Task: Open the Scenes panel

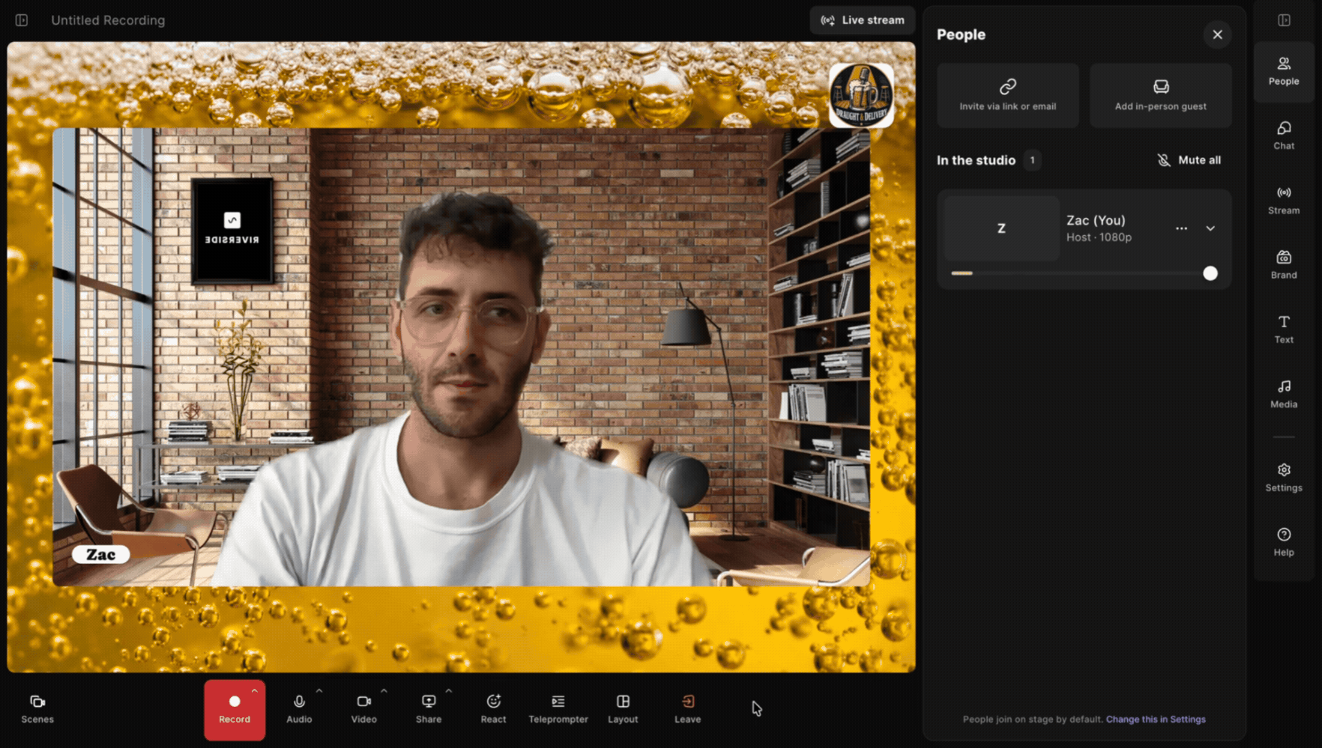Action: (37, 709)
